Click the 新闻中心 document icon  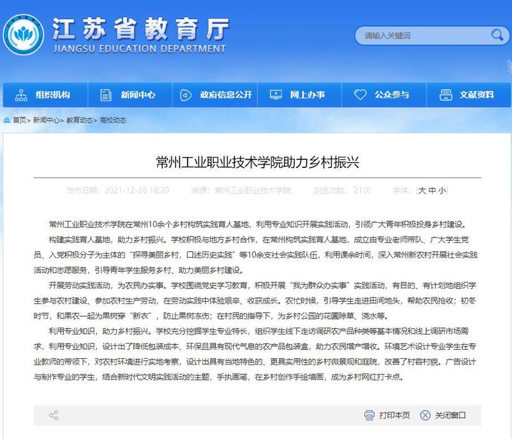[106, 95]
